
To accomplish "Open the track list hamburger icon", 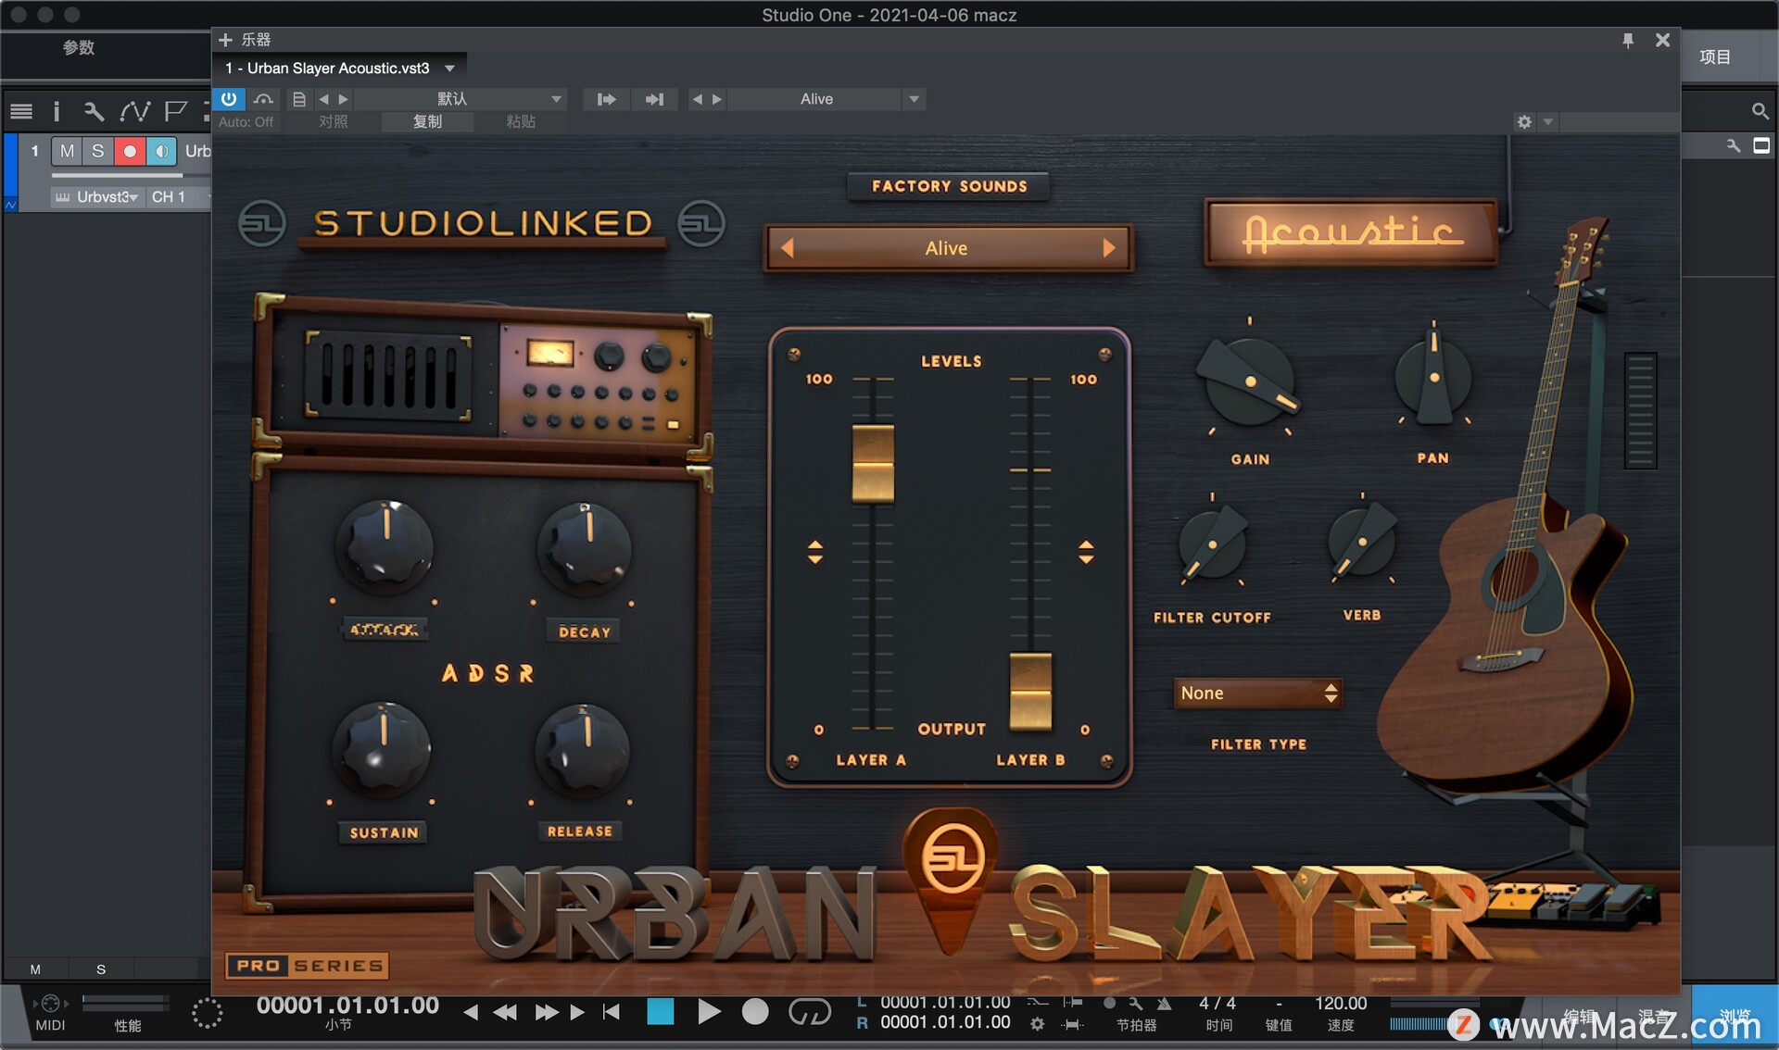I will [x=20, y=112].
